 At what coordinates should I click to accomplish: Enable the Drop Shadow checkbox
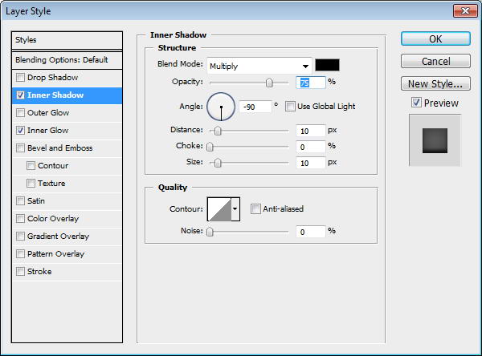point(20,77)
